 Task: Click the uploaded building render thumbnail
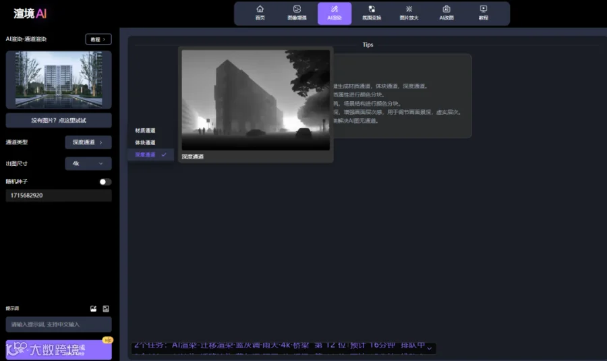59,80
